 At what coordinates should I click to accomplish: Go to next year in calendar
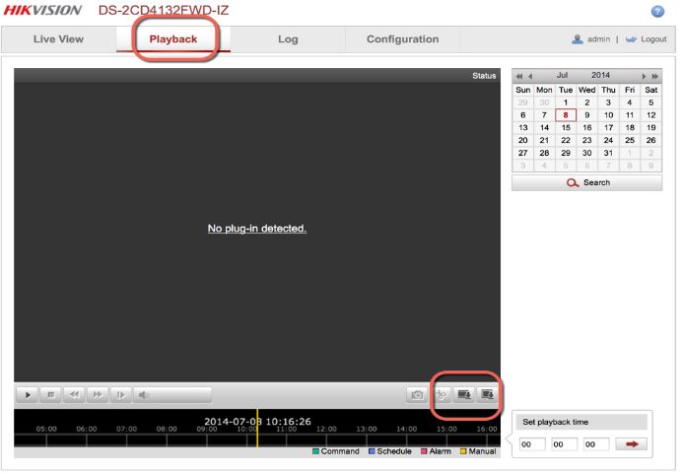(x=654, y=76)
